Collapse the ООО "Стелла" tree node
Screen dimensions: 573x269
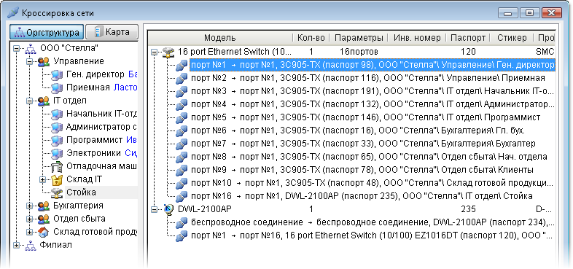click(16, 48)
